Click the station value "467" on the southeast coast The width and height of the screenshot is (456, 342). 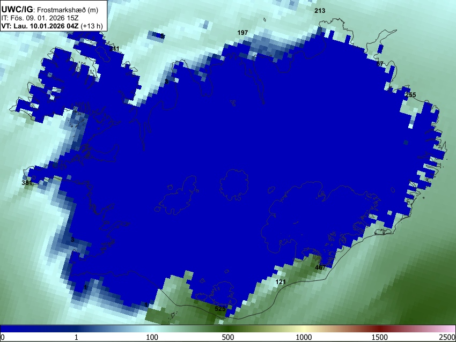click(x=320, y=267)
